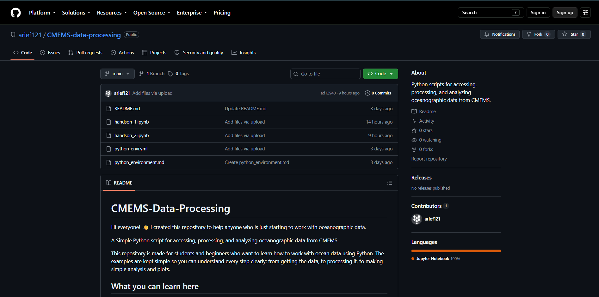The height and width of the screenshot is (297, 599).
Task: Click the Sign up button
Action: tap(565, 13)
